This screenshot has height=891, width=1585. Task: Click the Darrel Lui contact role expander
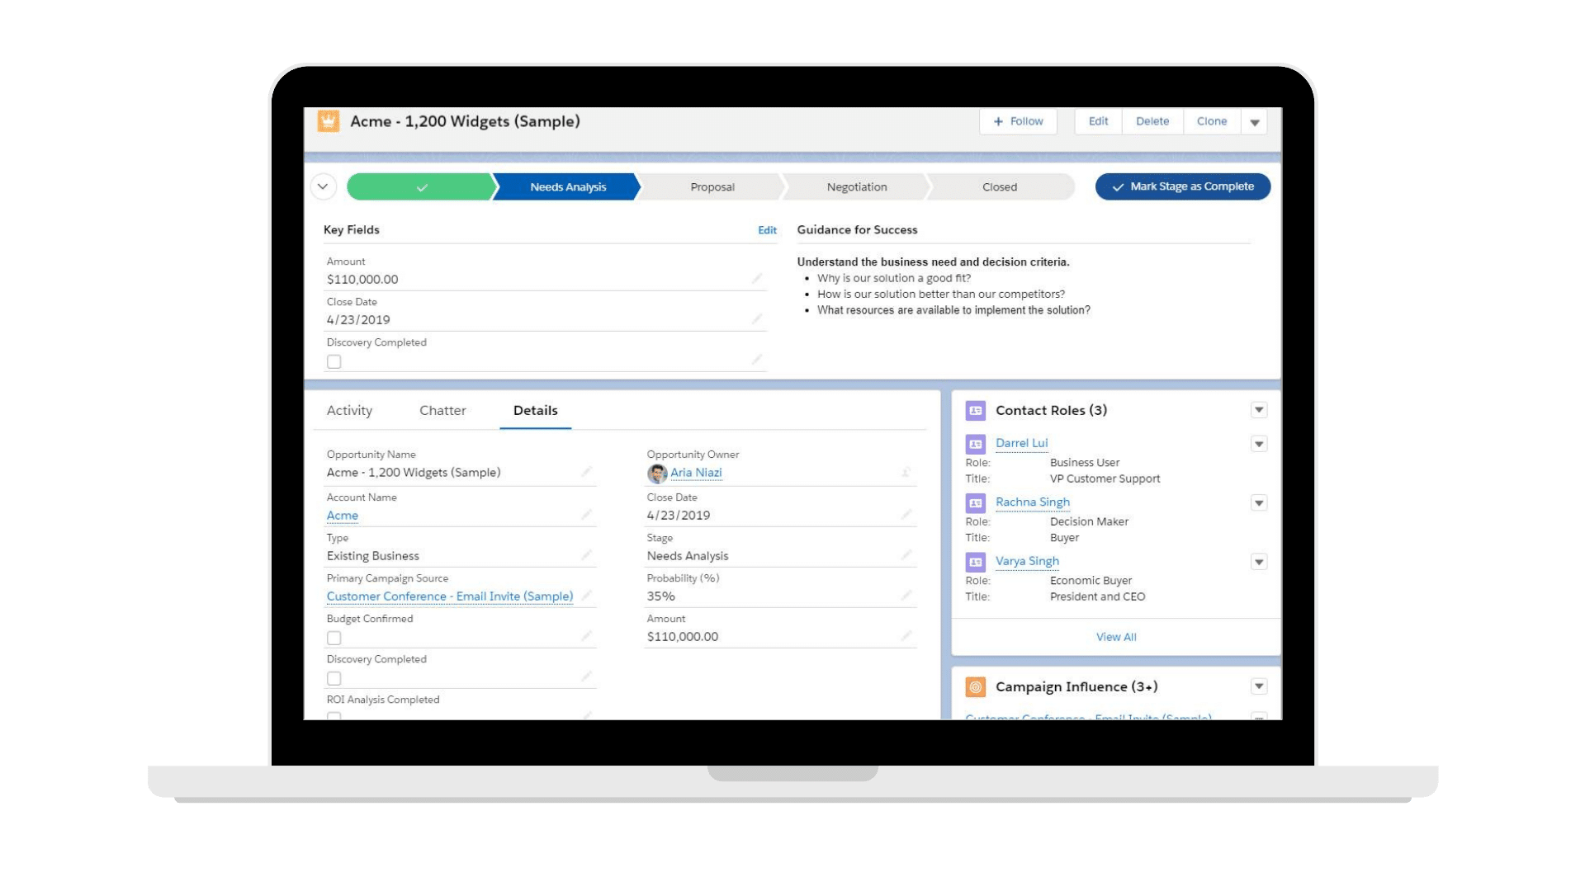tap(1258, 444)
